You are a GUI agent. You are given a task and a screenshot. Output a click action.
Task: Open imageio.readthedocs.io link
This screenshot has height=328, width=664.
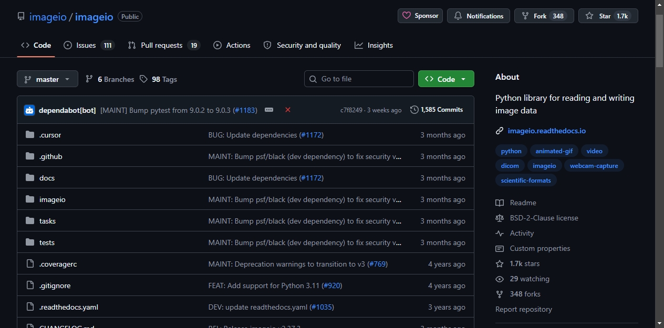click(x=547, y=131)
